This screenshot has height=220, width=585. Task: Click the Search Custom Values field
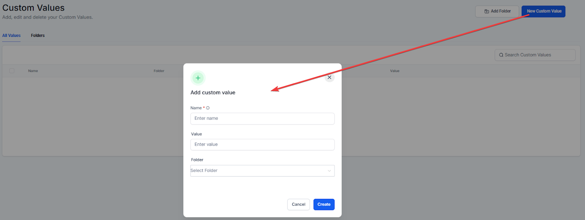(535, 55)
